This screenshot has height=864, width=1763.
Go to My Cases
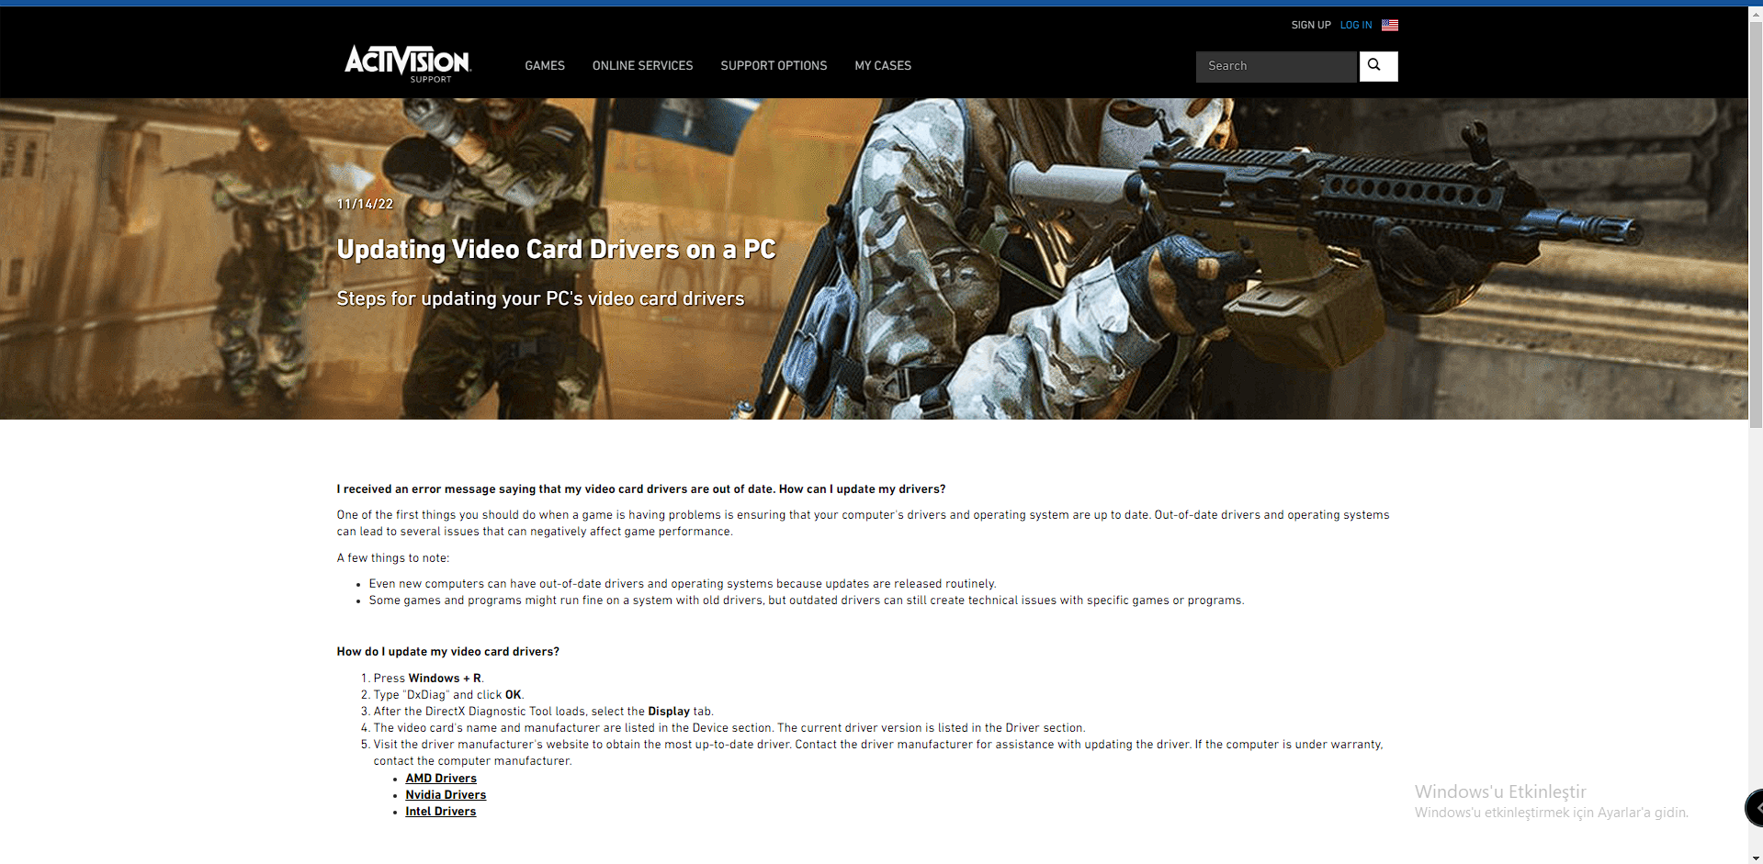883,66
